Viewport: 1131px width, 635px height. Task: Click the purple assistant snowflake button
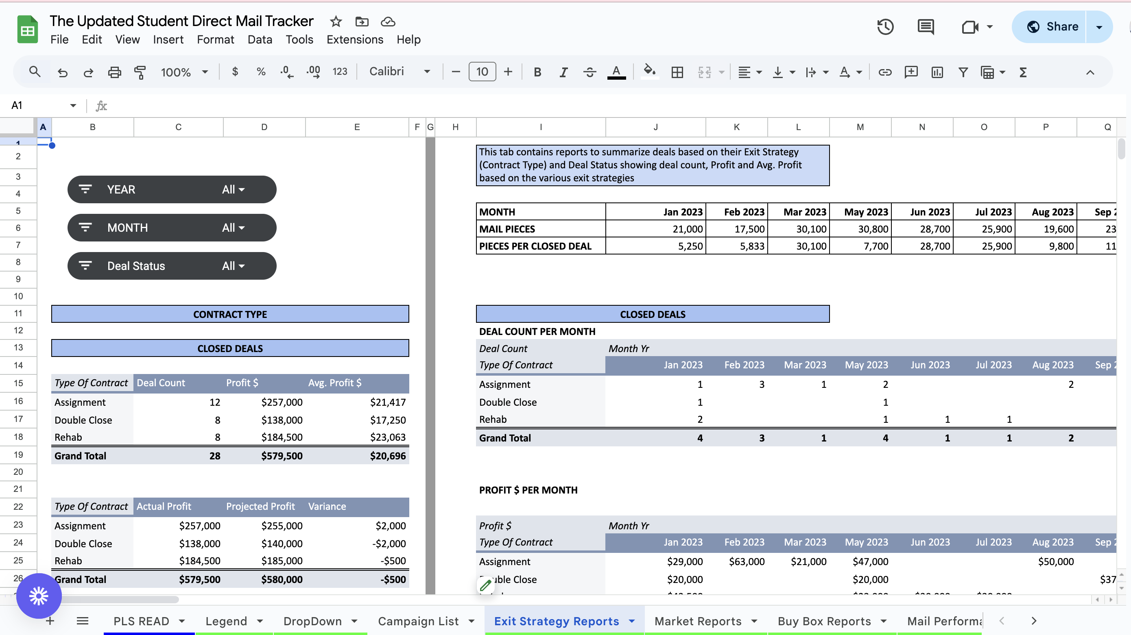point(39,596)
